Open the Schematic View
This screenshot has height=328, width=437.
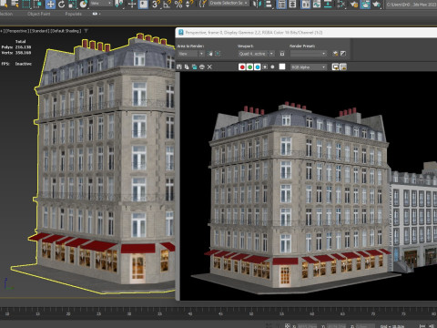tap(328, 5)
